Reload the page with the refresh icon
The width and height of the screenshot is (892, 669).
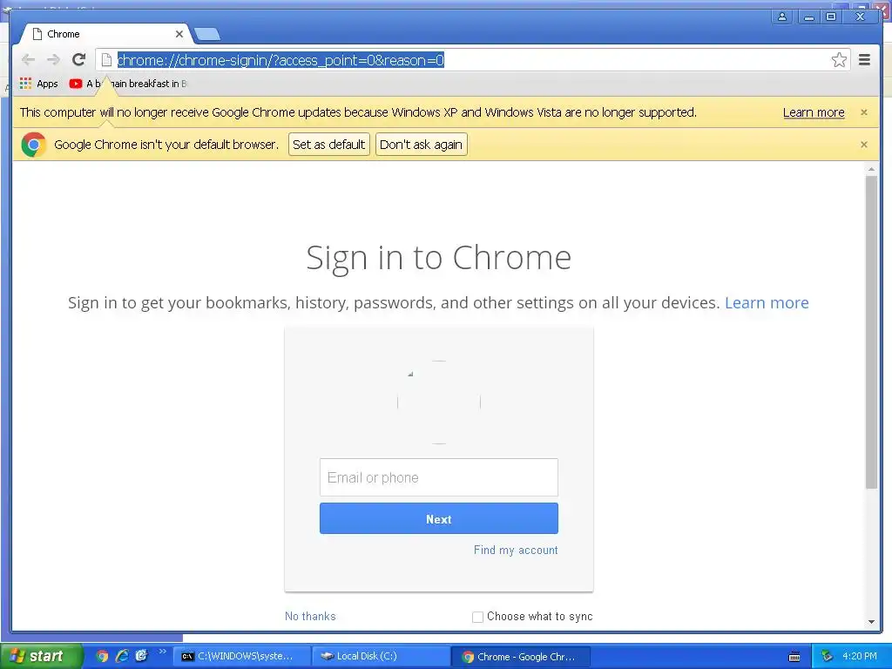pos(79,60)
